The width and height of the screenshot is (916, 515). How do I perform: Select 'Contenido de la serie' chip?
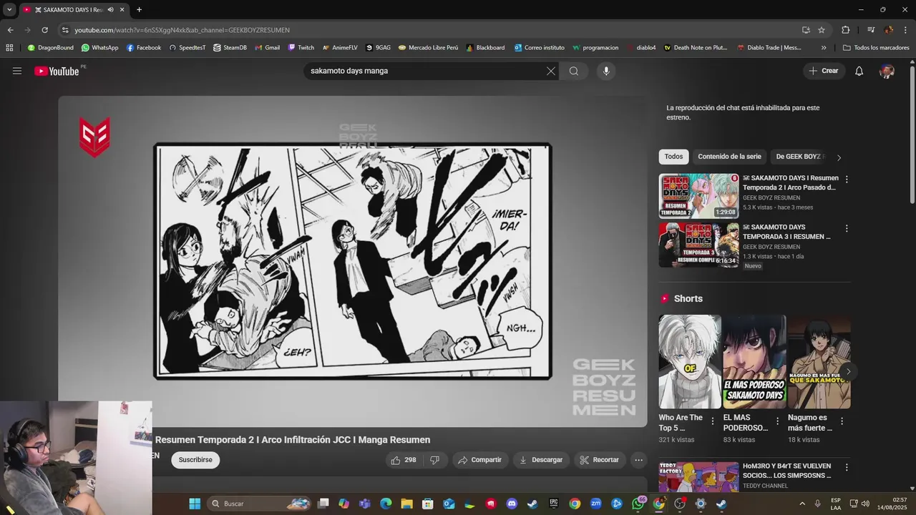[x=729, y=157]
